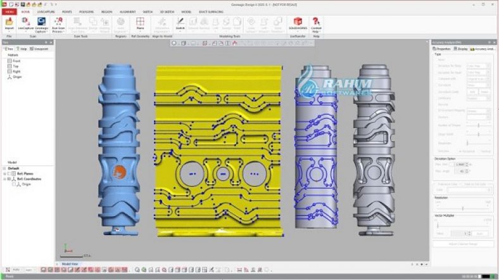Viewport: 499px width, 280px height.
Task: Click the Resolution slider
Action: click(x=462, y=208)
